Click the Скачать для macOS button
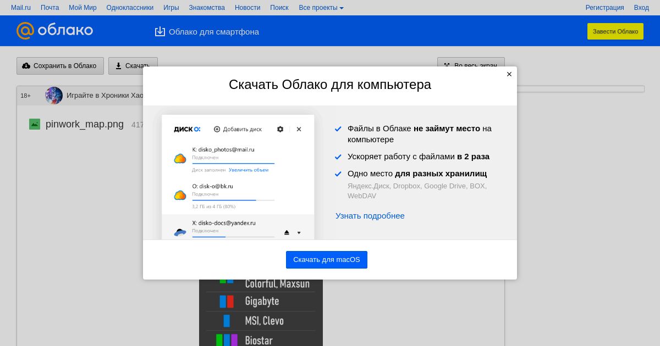The width and height of the screenshot is (660, 346). 327,260
